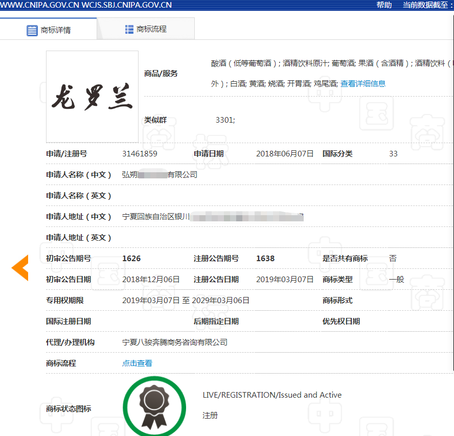Screen dimensions: 454x436
Task: Click the grid icon on 商标流程 tab
Action: click(129, 29)
